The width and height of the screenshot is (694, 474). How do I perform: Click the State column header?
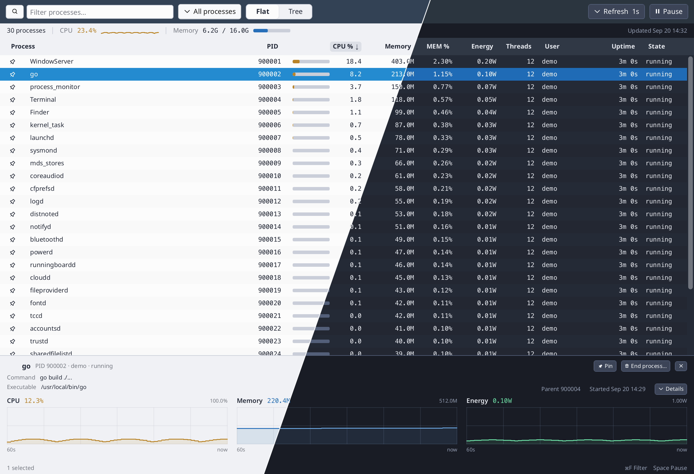pos(656,46)
